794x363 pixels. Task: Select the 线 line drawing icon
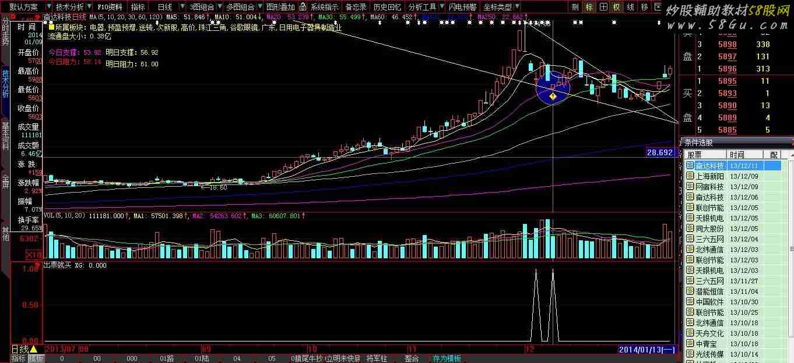(631, 7)
